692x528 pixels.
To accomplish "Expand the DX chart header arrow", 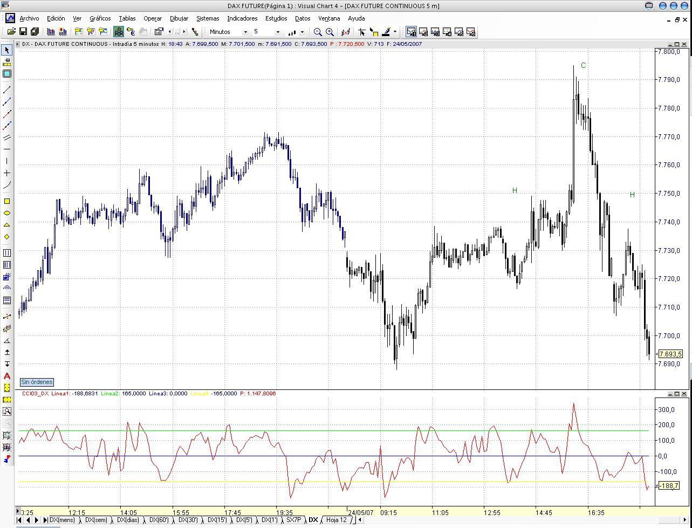I will coord(18,44).
